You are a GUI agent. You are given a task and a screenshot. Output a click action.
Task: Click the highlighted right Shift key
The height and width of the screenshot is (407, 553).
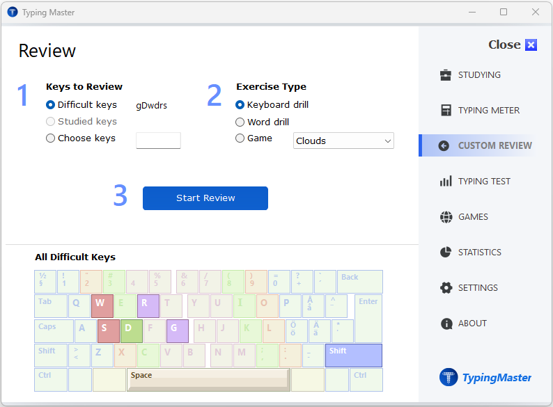coord(354,356)
